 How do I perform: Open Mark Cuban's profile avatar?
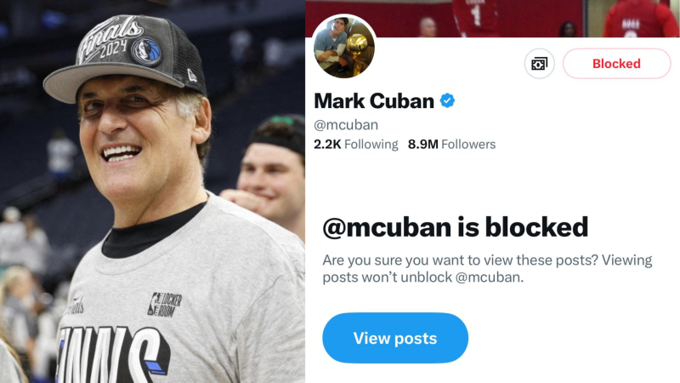[344, 47]
